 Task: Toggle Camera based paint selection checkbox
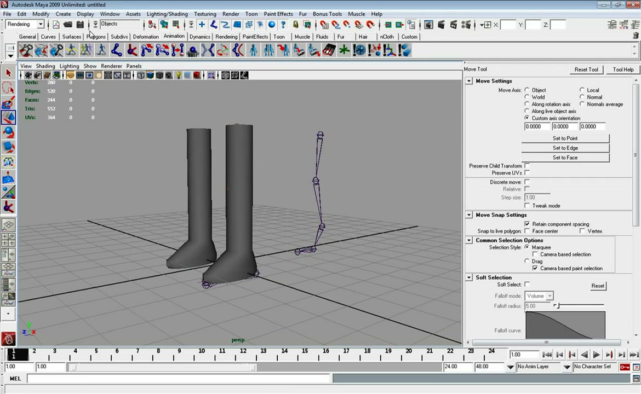[535, 268]
